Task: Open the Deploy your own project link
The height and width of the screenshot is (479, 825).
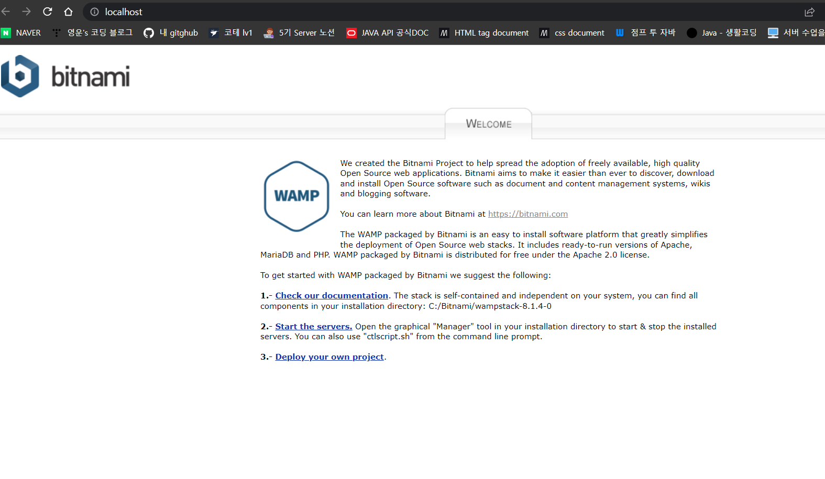Action: point(329,357)
